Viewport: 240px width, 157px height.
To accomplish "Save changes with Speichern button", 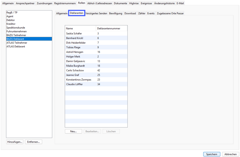I will [x=211, y=154].
